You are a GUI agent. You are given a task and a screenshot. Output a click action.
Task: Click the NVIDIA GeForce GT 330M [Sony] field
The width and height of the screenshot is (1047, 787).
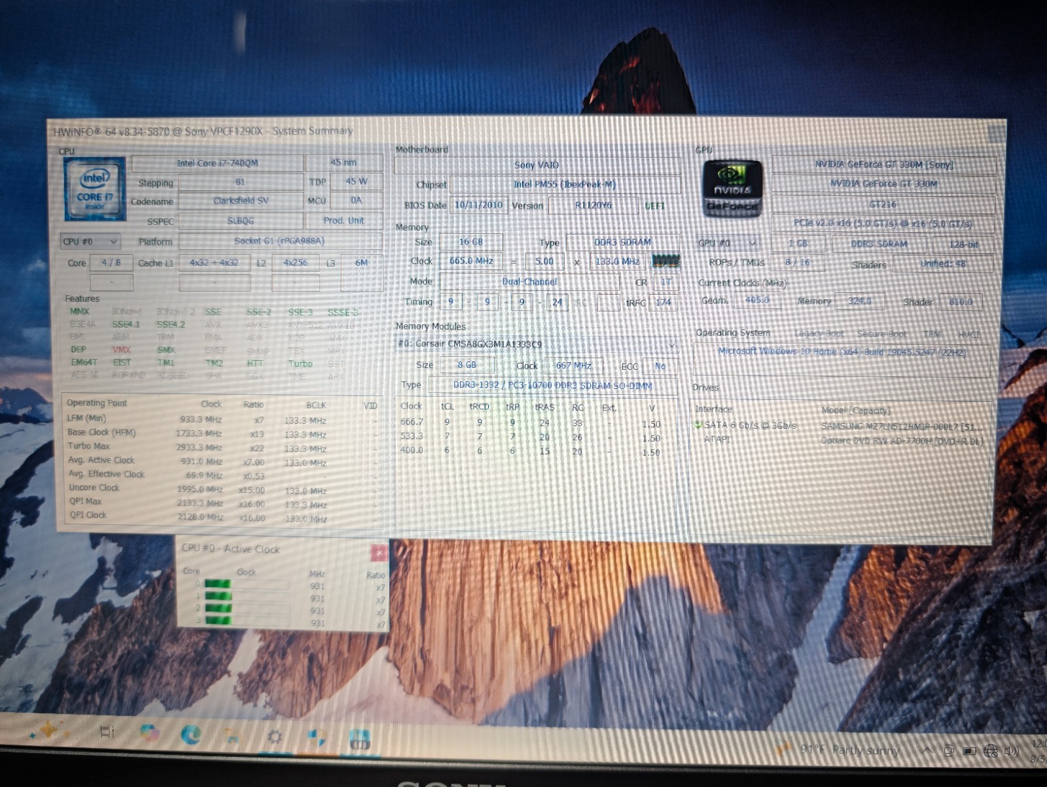(883, 165)
